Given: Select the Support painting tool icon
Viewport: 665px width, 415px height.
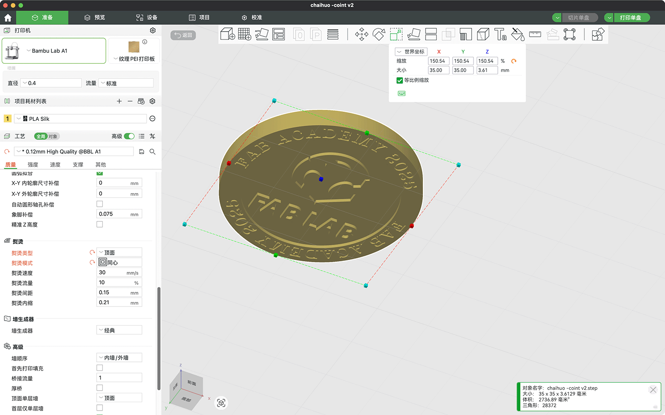Looking at the screenshot, I should [465, 34].
